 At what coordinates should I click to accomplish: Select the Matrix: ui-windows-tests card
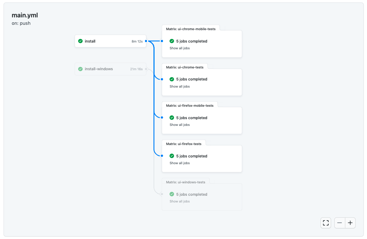point(202,197)
